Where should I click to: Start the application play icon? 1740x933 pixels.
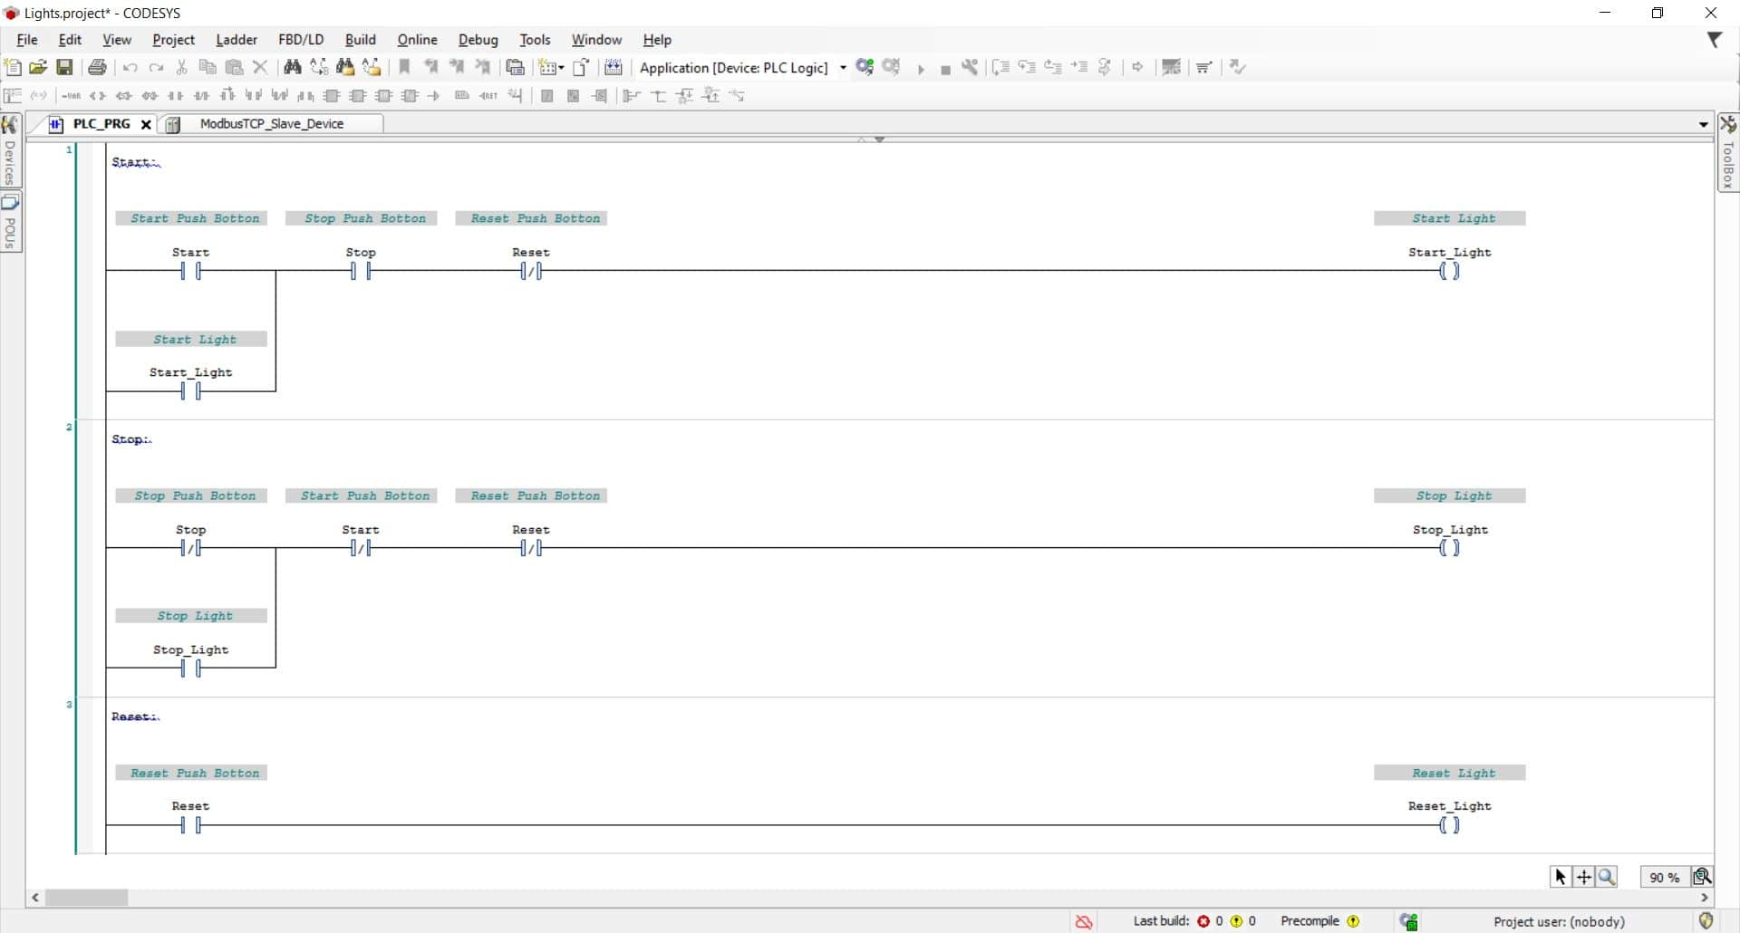tap(921, 69)
